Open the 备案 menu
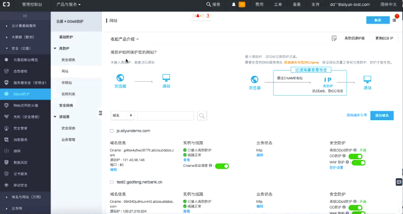 297,4
